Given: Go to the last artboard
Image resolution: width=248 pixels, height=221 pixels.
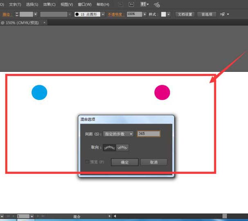Looking at the screenshot, I should (x=43, y=216).
